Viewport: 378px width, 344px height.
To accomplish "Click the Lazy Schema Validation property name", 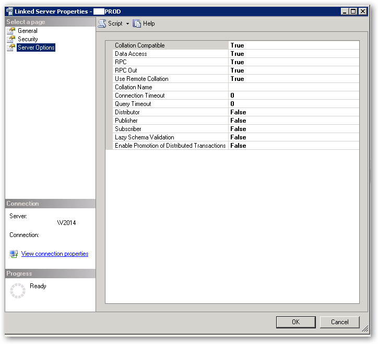I will click(x=145, y=137).
